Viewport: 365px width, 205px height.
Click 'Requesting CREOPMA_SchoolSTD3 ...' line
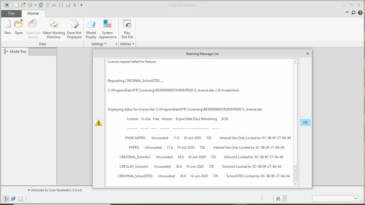(135, 81)
